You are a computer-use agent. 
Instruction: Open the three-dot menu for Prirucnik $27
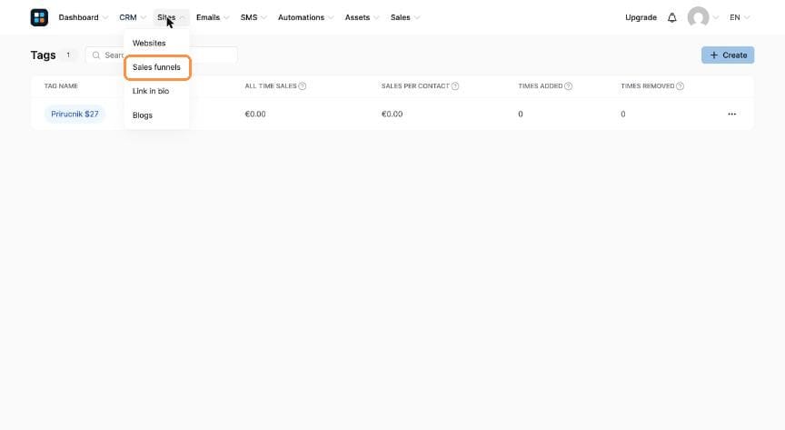[732, 115]
